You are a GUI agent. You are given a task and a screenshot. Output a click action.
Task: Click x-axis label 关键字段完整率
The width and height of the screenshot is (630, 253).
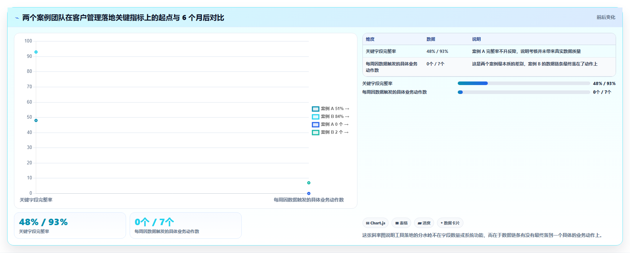[x=36, y=200]
